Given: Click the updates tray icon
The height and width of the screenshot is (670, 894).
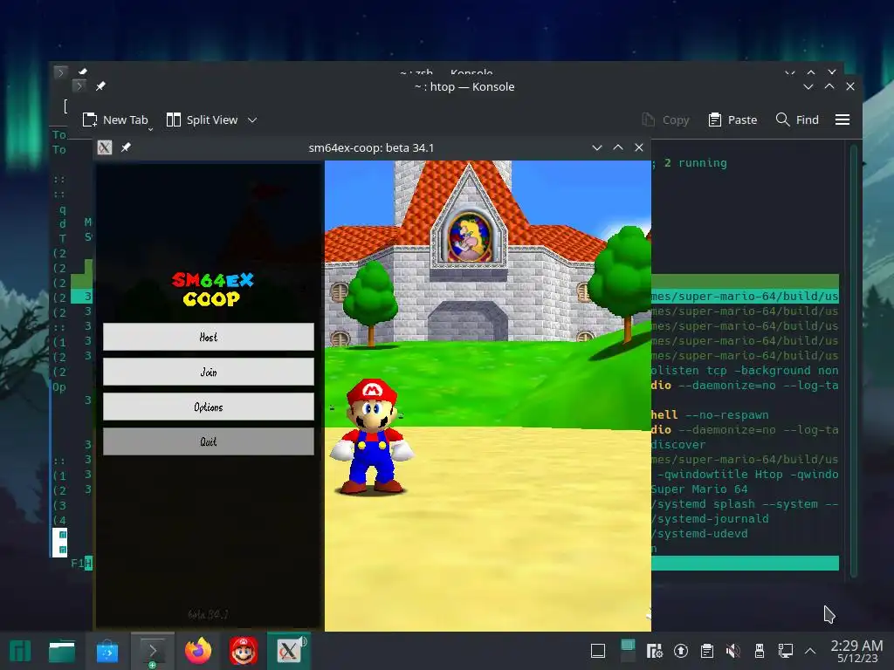Looking at the screenshot, I should coord(681,651).
